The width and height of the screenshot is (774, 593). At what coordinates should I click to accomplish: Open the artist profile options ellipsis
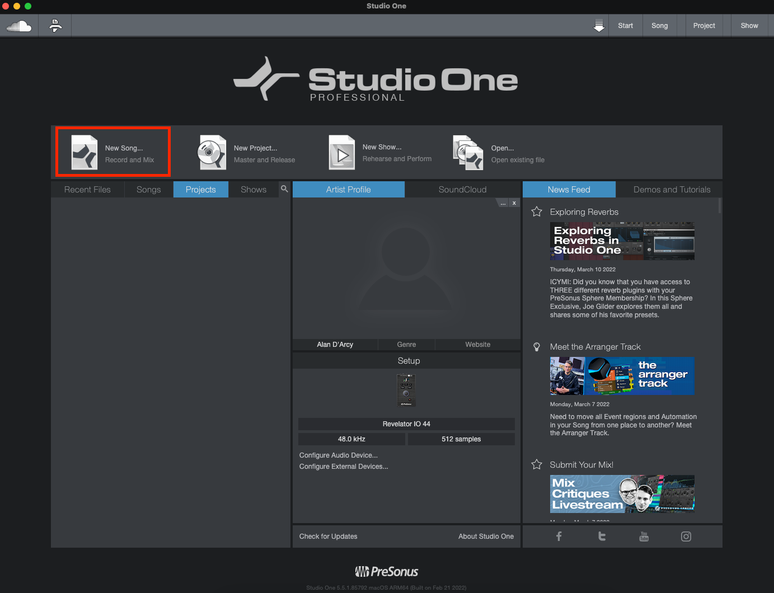coord(503,203)
